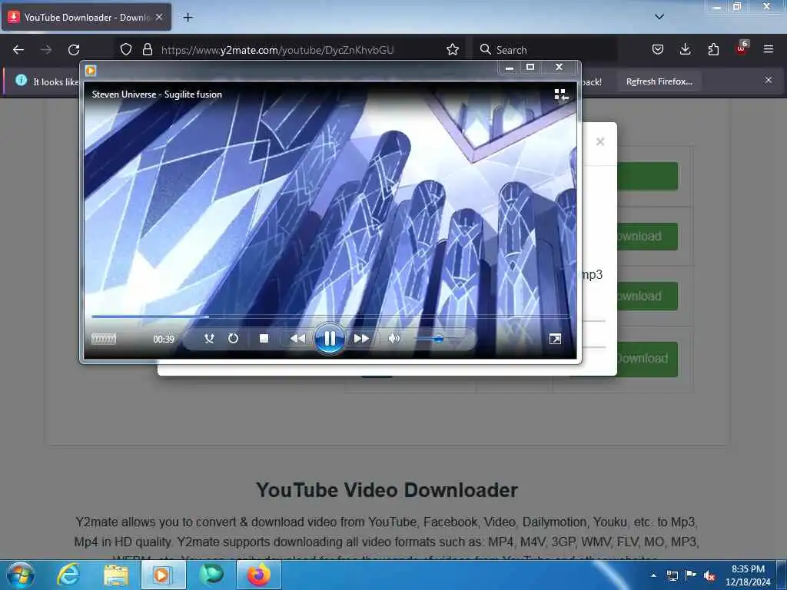Open the tracking protection shield icon
The height and width of the screenshot is (590, 787).
[126, 49]
